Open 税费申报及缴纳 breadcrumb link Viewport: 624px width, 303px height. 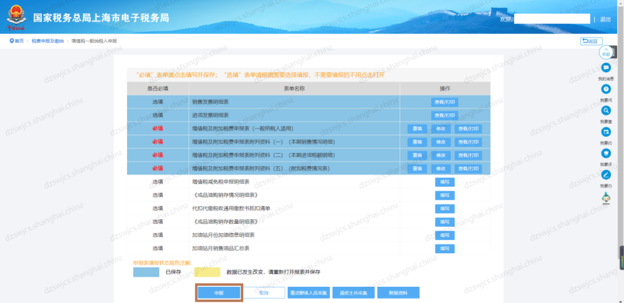[x=47, y=41]
